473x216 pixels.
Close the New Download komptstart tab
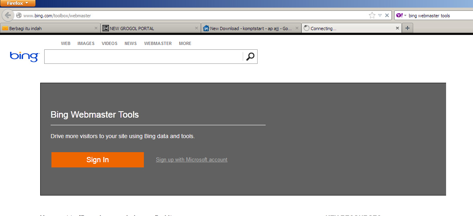coord(297,29)
